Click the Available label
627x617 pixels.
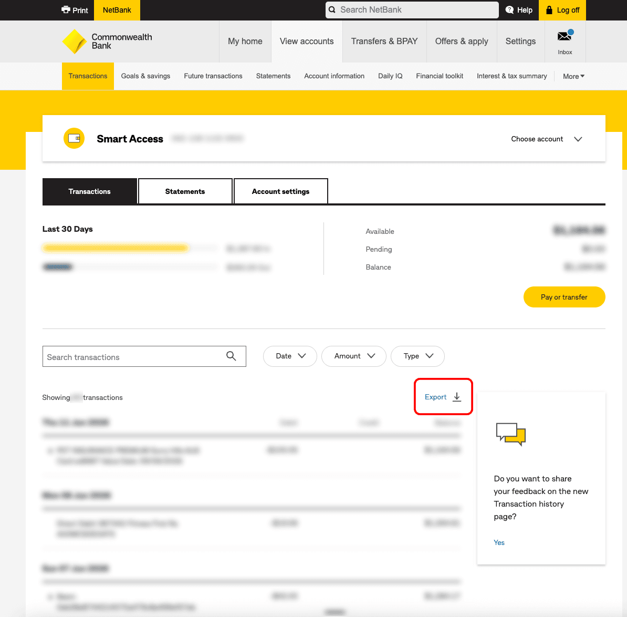point(380,231)
